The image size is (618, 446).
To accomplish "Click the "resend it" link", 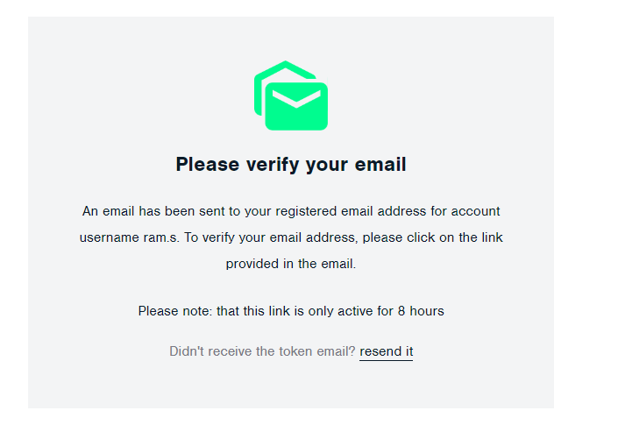I will click(386, 351).
